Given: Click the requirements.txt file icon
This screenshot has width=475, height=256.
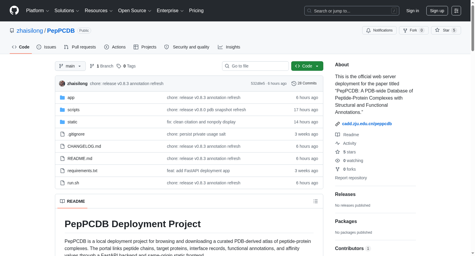Looking at the screenshot, I should pos(62,171).
